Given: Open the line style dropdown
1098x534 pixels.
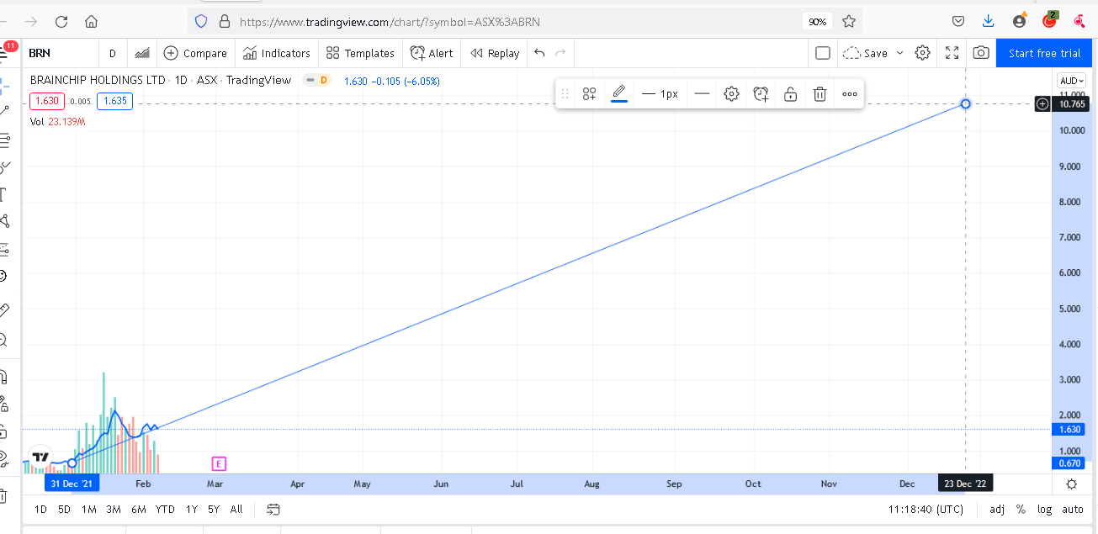Looking at the screenshot, I should [702, 94].
